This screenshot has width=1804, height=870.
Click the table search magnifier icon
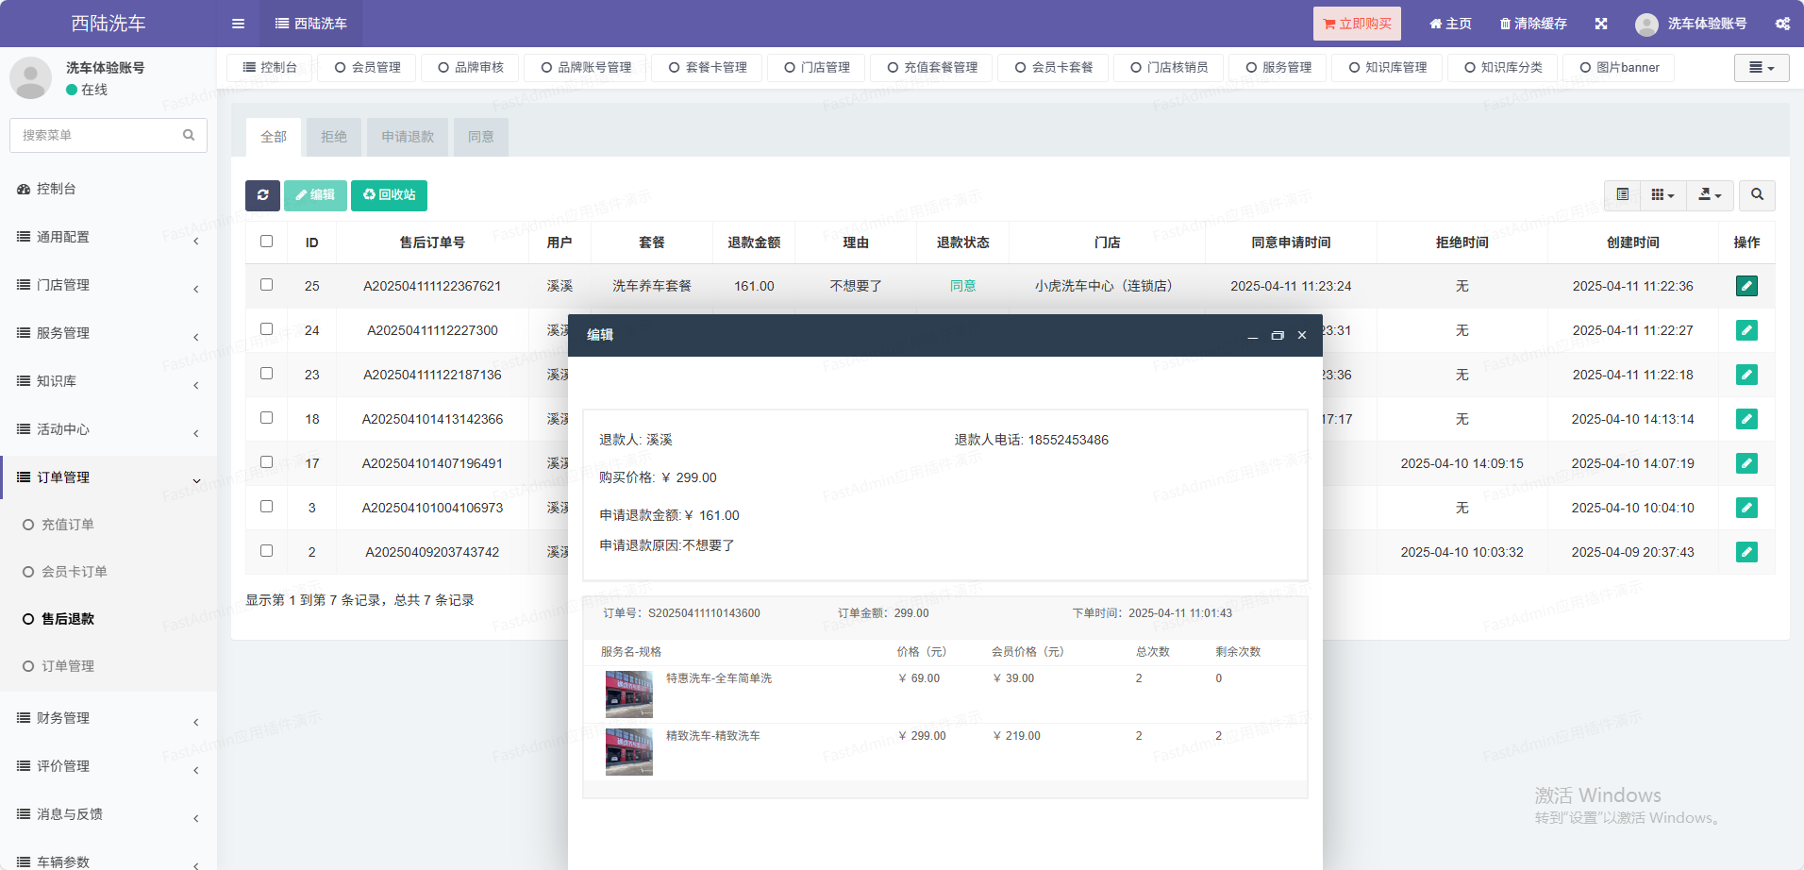(x=1757, y=195)
